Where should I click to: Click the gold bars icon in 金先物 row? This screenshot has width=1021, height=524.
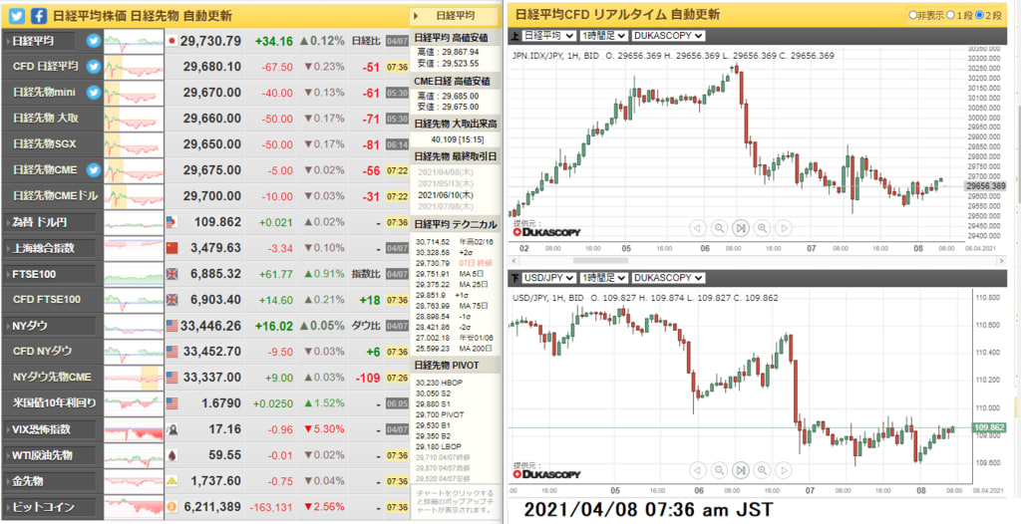tap(171, 481)
